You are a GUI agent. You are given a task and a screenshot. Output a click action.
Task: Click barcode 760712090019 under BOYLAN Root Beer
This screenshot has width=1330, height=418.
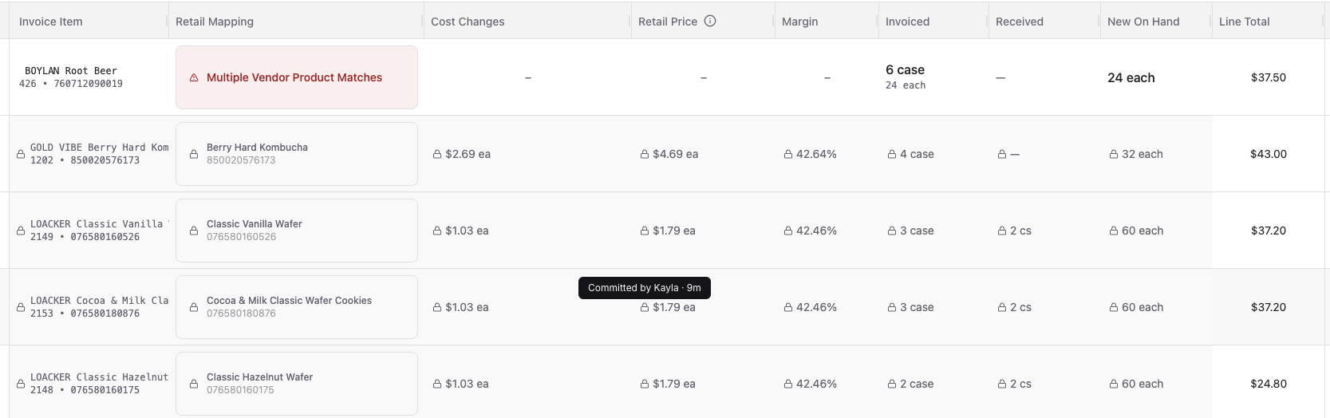[x=88, y=84]
